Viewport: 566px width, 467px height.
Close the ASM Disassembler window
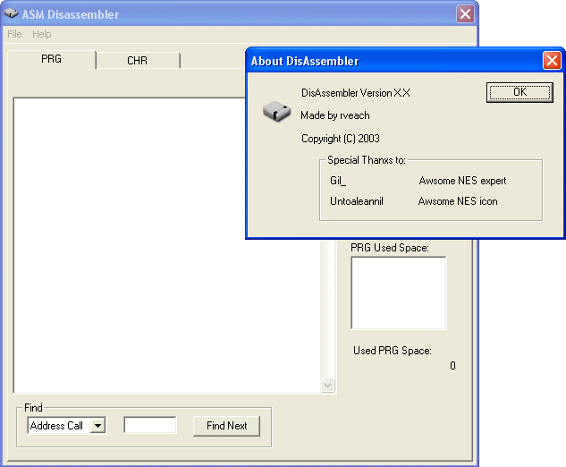pyautogui.click(x=465, y=14)
